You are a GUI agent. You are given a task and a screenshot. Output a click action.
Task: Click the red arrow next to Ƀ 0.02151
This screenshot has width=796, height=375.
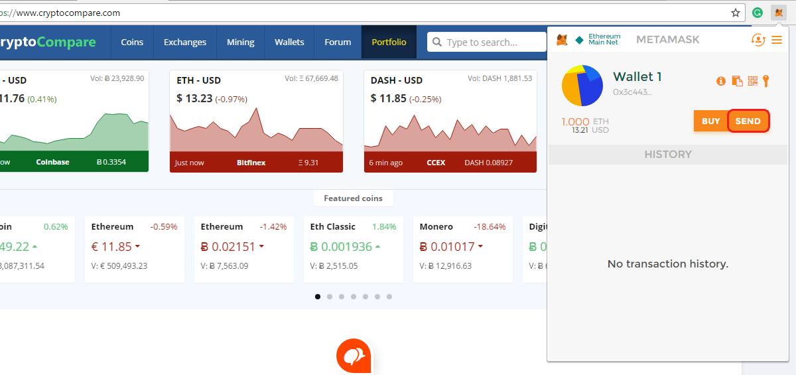[261, 247]
